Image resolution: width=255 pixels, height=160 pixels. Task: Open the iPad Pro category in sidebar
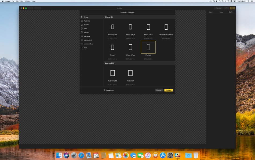click(x=92, y=33)
